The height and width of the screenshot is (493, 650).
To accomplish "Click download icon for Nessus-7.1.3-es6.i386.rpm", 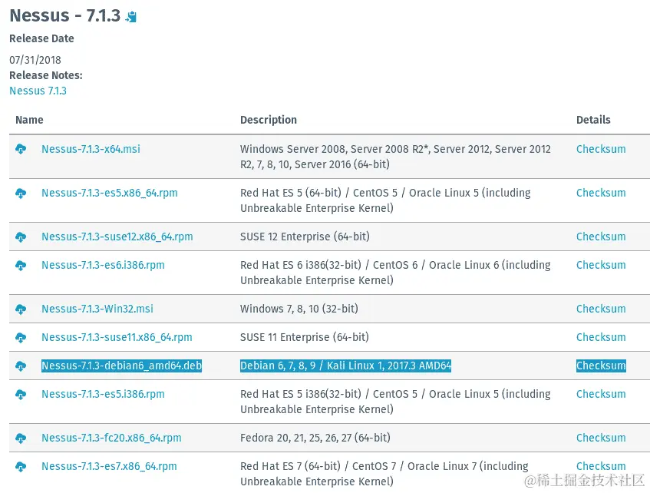I will pyautogui.click(x=21, y=265).
